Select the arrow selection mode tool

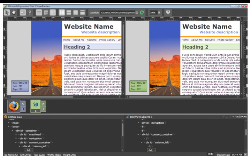click(x=6, y=13)
